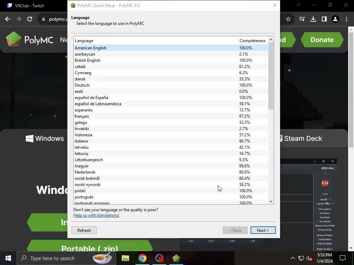This screenshot has width=354, height=265.
Task: Open Chrome media controls icon
Action: (x=302, y=19)
